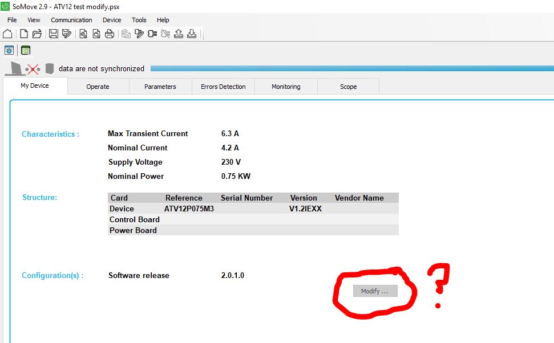Click the disconnected status red X icon
This screenshot has height=343, width=554.
[33, 69]
